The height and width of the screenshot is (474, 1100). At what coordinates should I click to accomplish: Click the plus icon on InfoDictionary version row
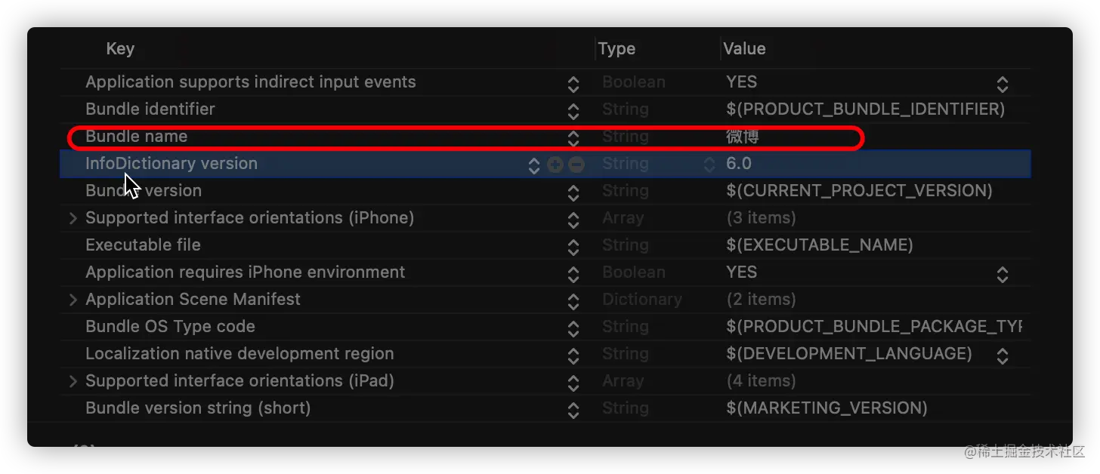click(x=555, y=165)
